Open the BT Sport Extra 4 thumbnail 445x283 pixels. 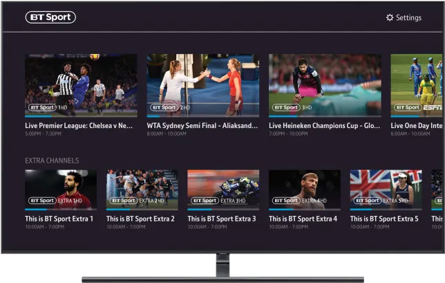point(305,190)
